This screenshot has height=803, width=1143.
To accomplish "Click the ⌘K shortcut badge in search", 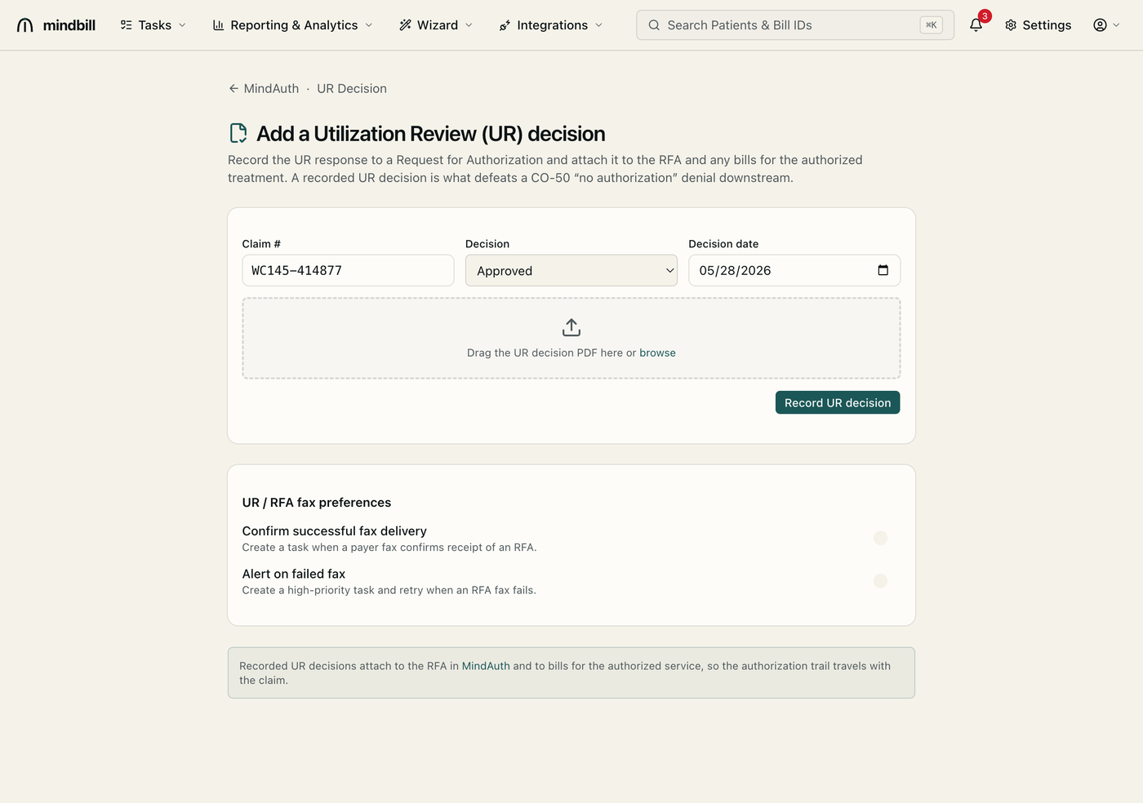I will (931, 25).
